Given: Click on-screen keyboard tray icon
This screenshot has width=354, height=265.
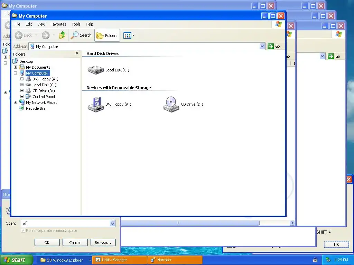Looking at the screenshot, I should click(x=315, y=260).
